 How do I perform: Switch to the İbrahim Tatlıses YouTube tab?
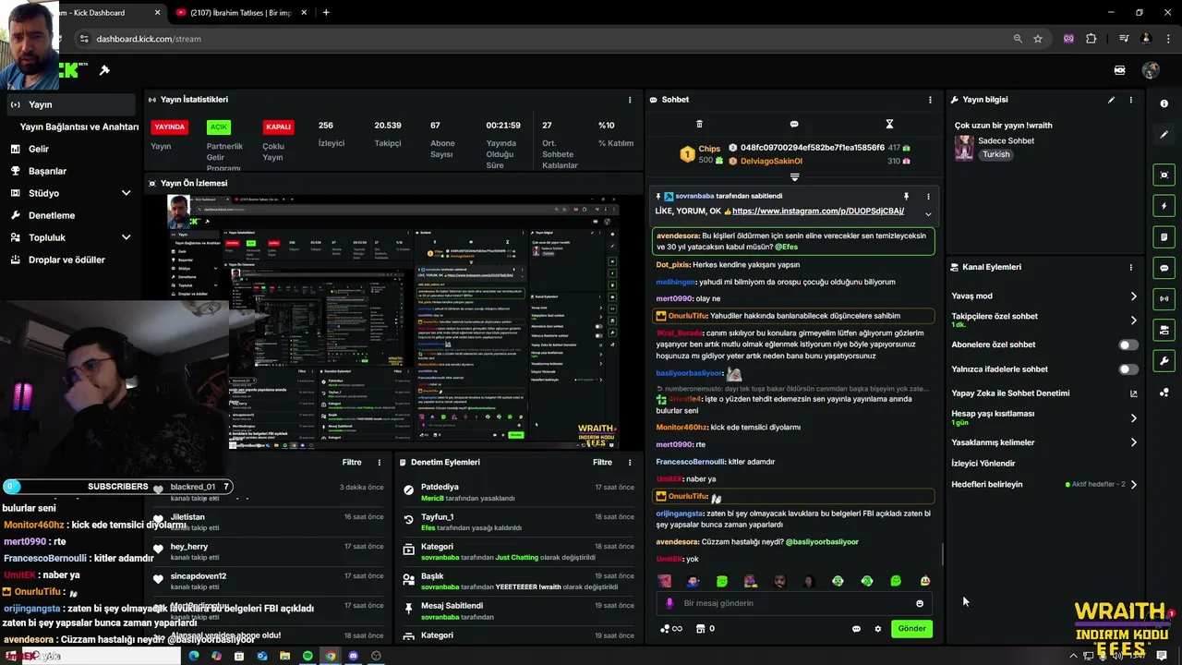point(239,12)
